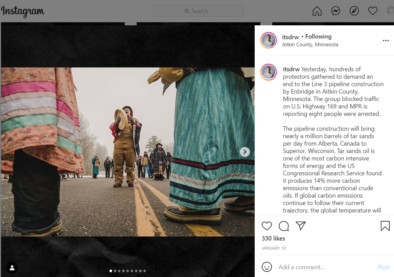Open the three-dot post options menu
Screen dimensions: 394x277
386,41
